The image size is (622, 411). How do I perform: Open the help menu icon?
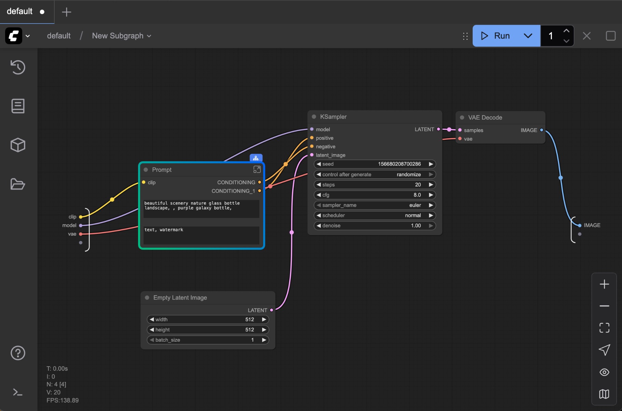[18, 353]
